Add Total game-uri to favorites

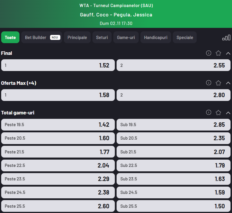click(218, 112)
